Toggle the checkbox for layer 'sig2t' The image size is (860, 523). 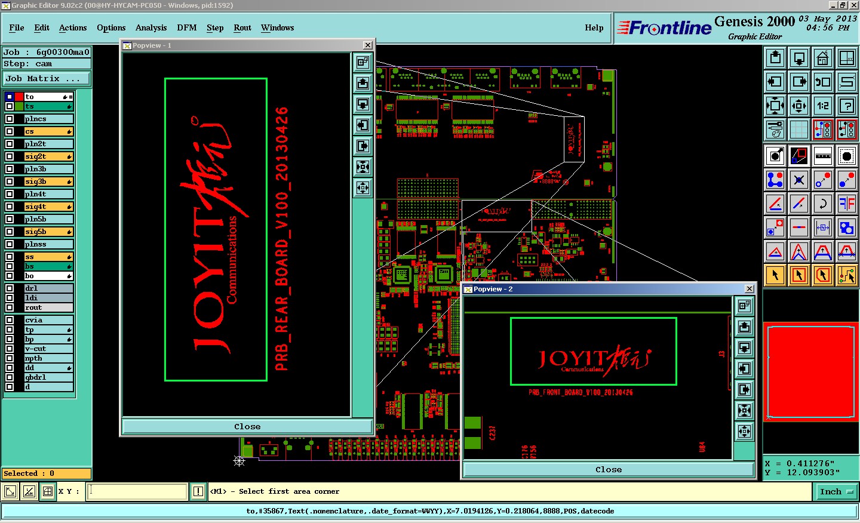10,156
